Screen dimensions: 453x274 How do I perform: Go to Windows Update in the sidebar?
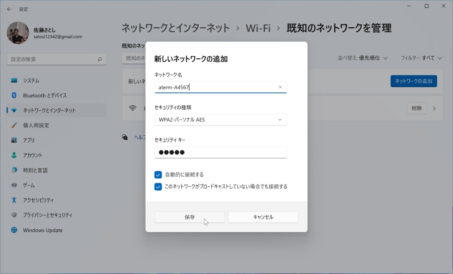coord(42,230)
